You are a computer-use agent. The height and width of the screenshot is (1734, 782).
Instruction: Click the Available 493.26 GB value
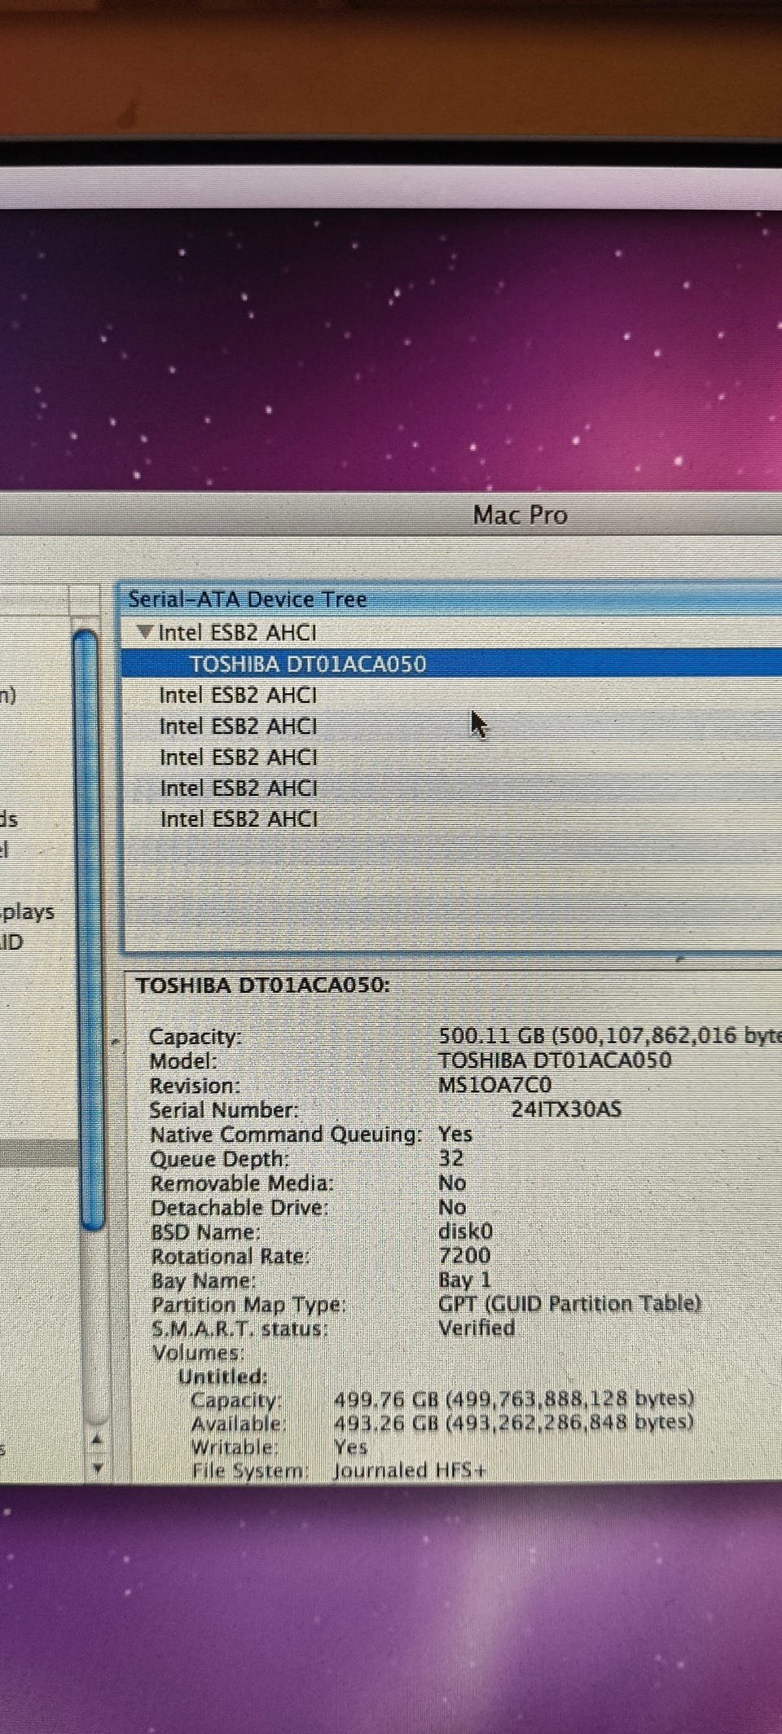click(x=513, y=1422)
